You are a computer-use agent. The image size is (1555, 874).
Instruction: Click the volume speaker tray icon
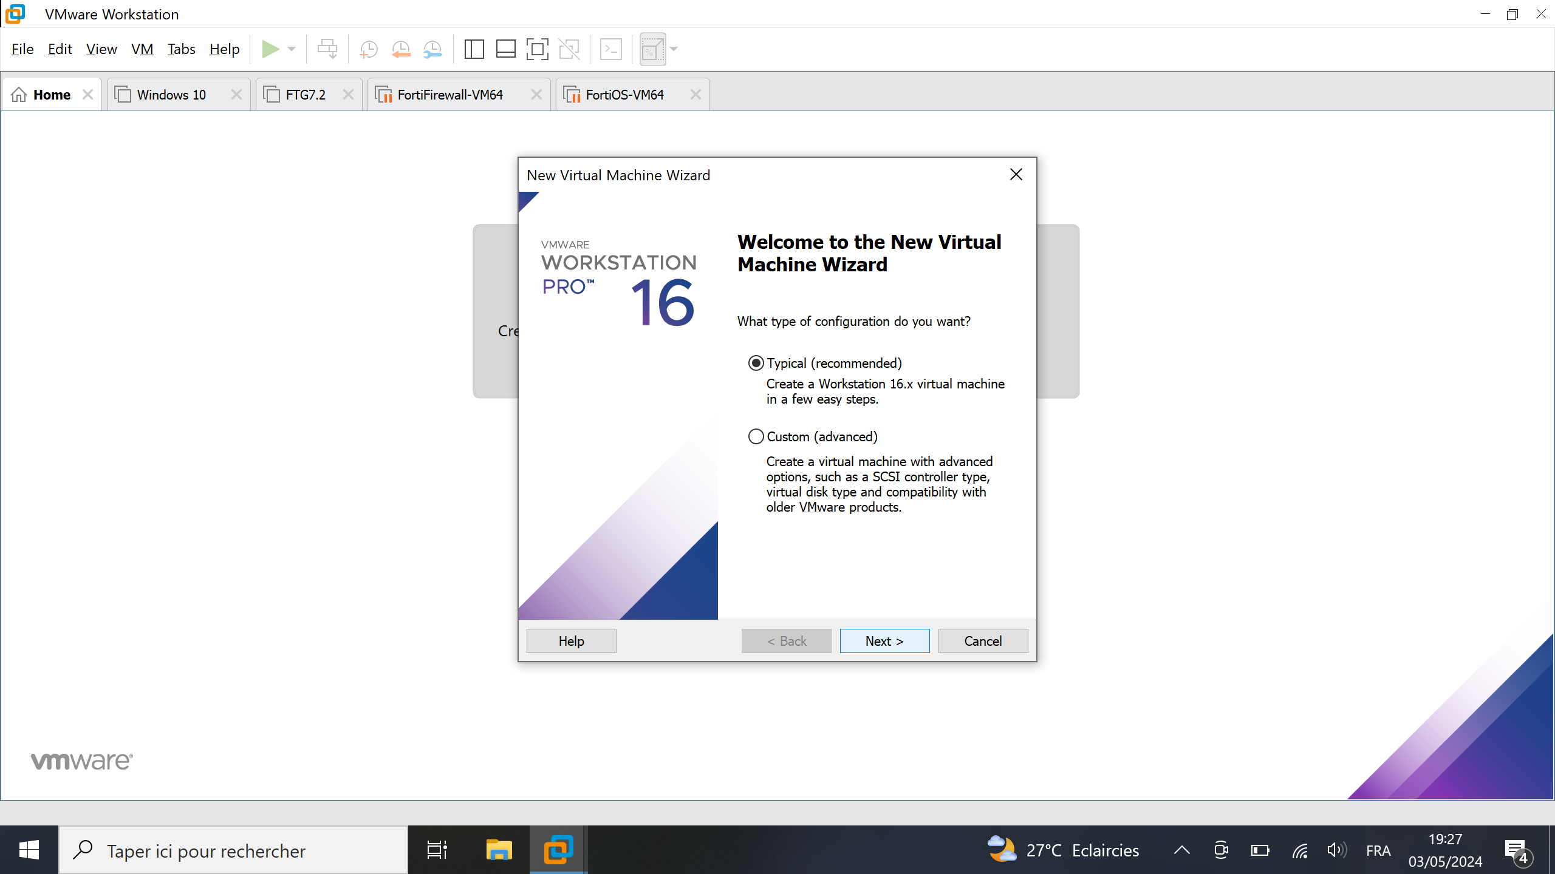[x=1337, y=850]
